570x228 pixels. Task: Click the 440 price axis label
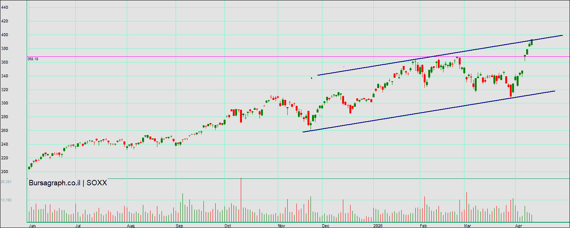(5, 7)
